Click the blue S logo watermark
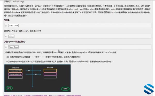This screenshot has height=96, width=155. click(x=149, y=89)
